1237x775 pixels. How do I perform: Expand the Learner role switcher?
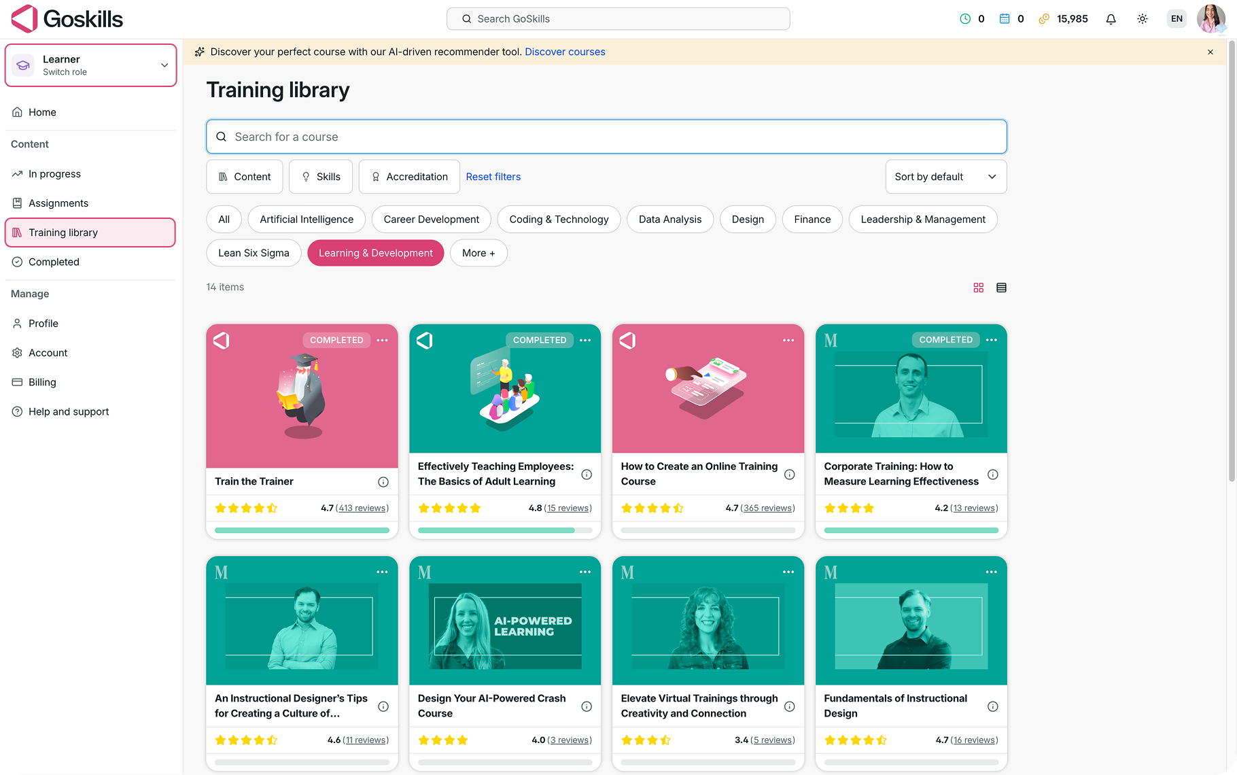coord(91,65)
